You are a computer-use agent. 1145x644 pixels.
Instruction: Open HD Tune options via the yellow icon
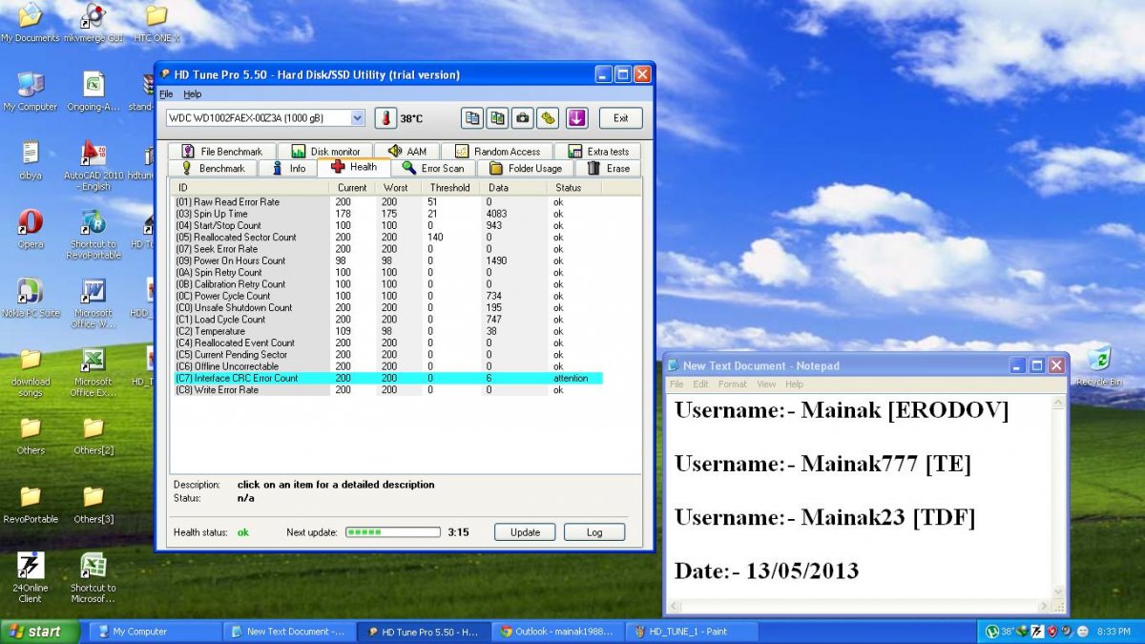pyautogui.click(x=547, y=118)
